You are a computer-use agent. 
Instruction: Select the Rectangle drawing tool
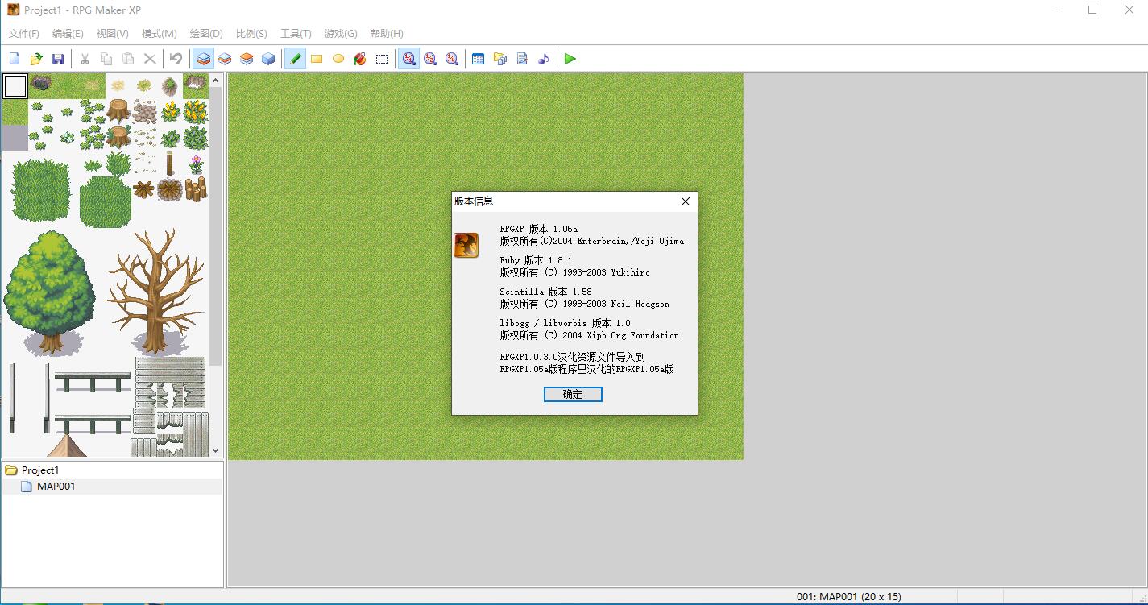[x=317, y=59]
